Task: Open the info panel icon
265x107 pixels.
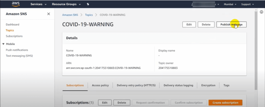Action: (x=261, y=12)
